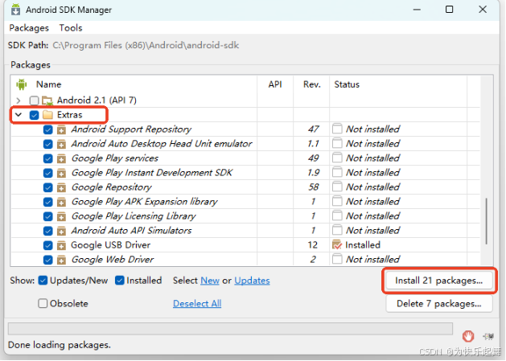Open the Packages menu
This screenshot has width=506, height=361.
(x=29, y=28)
